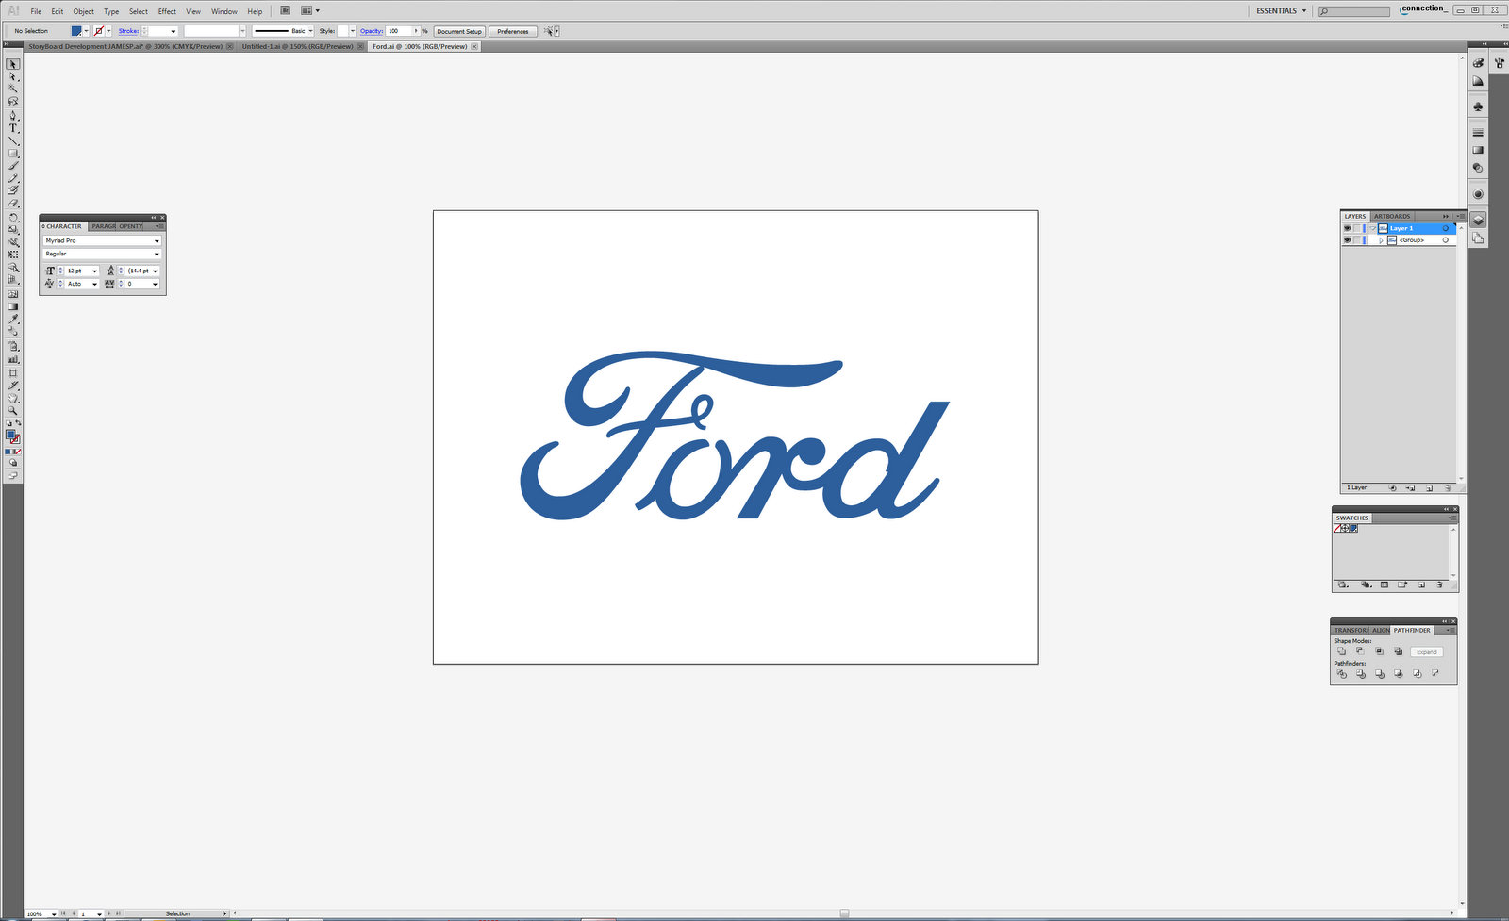Pick the Direct Selection tool
1509x921 pixels.
(x=13, y=76)
